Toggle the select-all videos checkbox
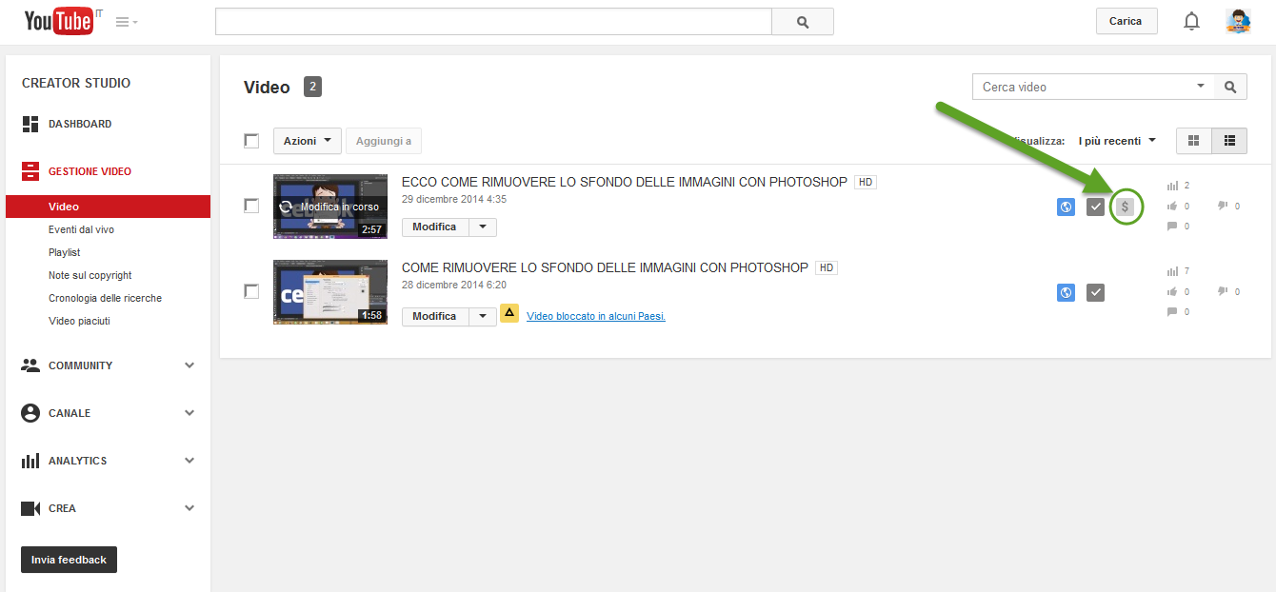The image size is (1276, 592). click(251, 141)
